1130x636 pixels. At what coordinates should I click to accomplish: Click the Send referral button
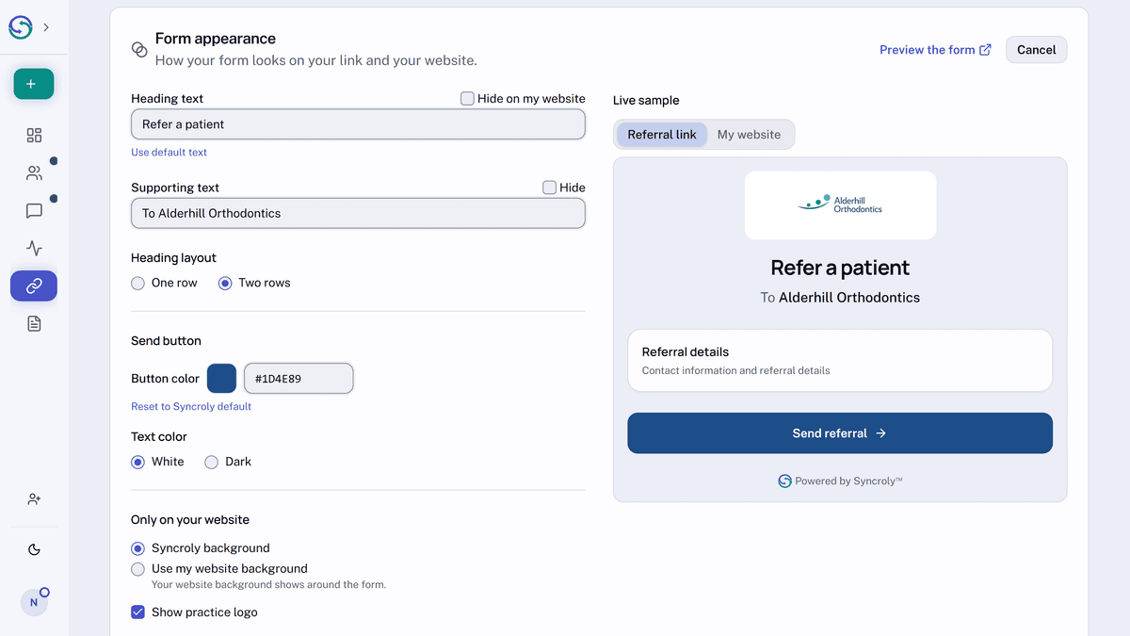(840, 433)
